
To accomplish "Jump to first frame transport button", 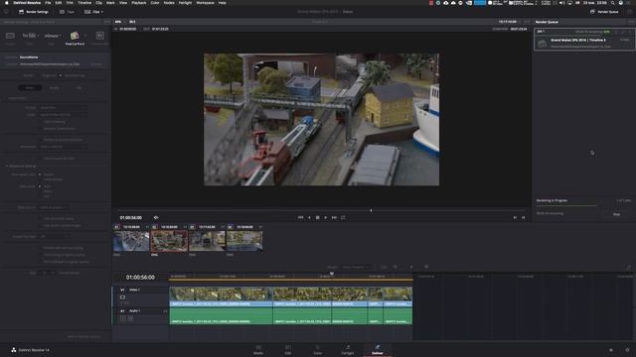I will point(300,218).
